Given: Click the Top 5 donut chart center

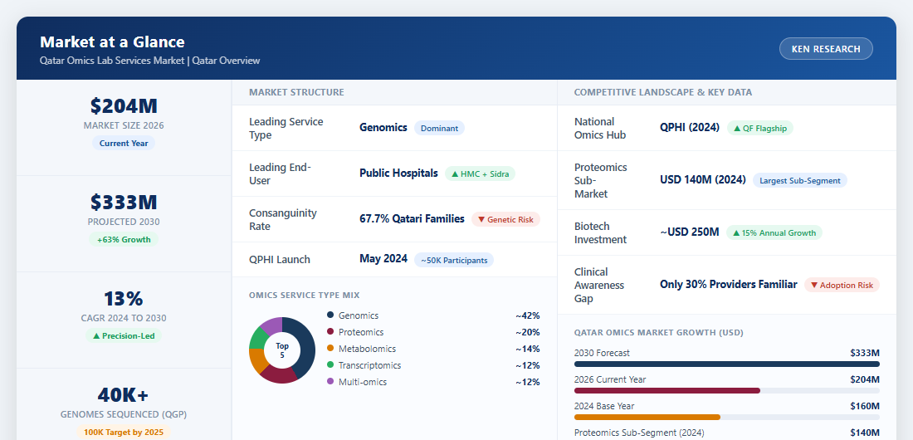Looking at the screenshot, I should [x=282, y=350].
